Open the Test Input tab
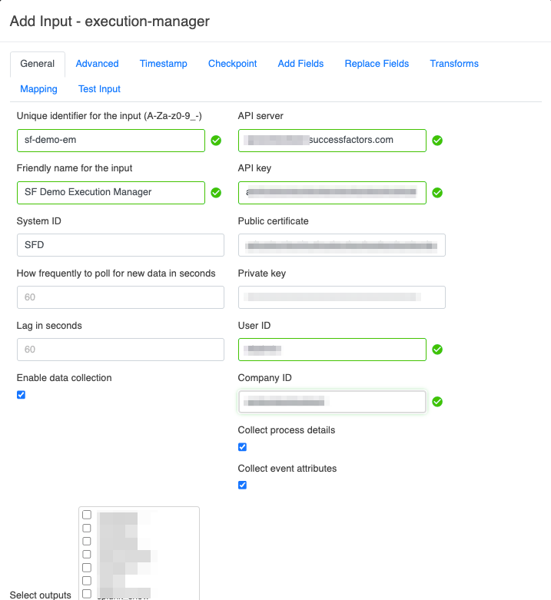Image resolution: width=551 pixels, height=600 pixels. click(x=99, y=89)
